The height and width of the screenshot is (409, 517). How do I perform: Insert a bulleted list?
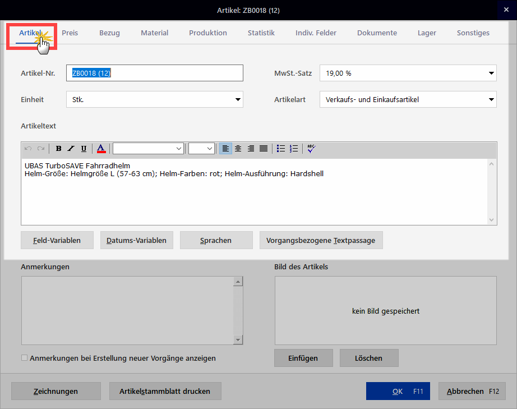point(281,149)
